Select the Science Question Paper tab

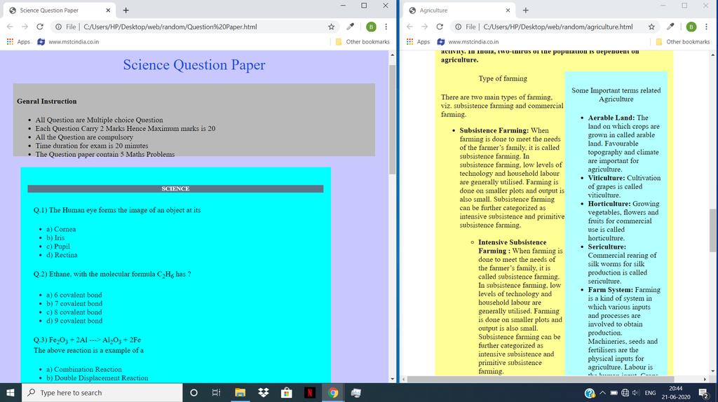coord(60,10)
